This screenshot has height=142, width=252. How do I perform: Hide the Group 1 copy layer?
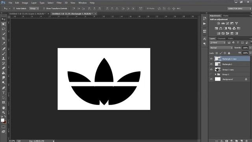coord(211,69)
